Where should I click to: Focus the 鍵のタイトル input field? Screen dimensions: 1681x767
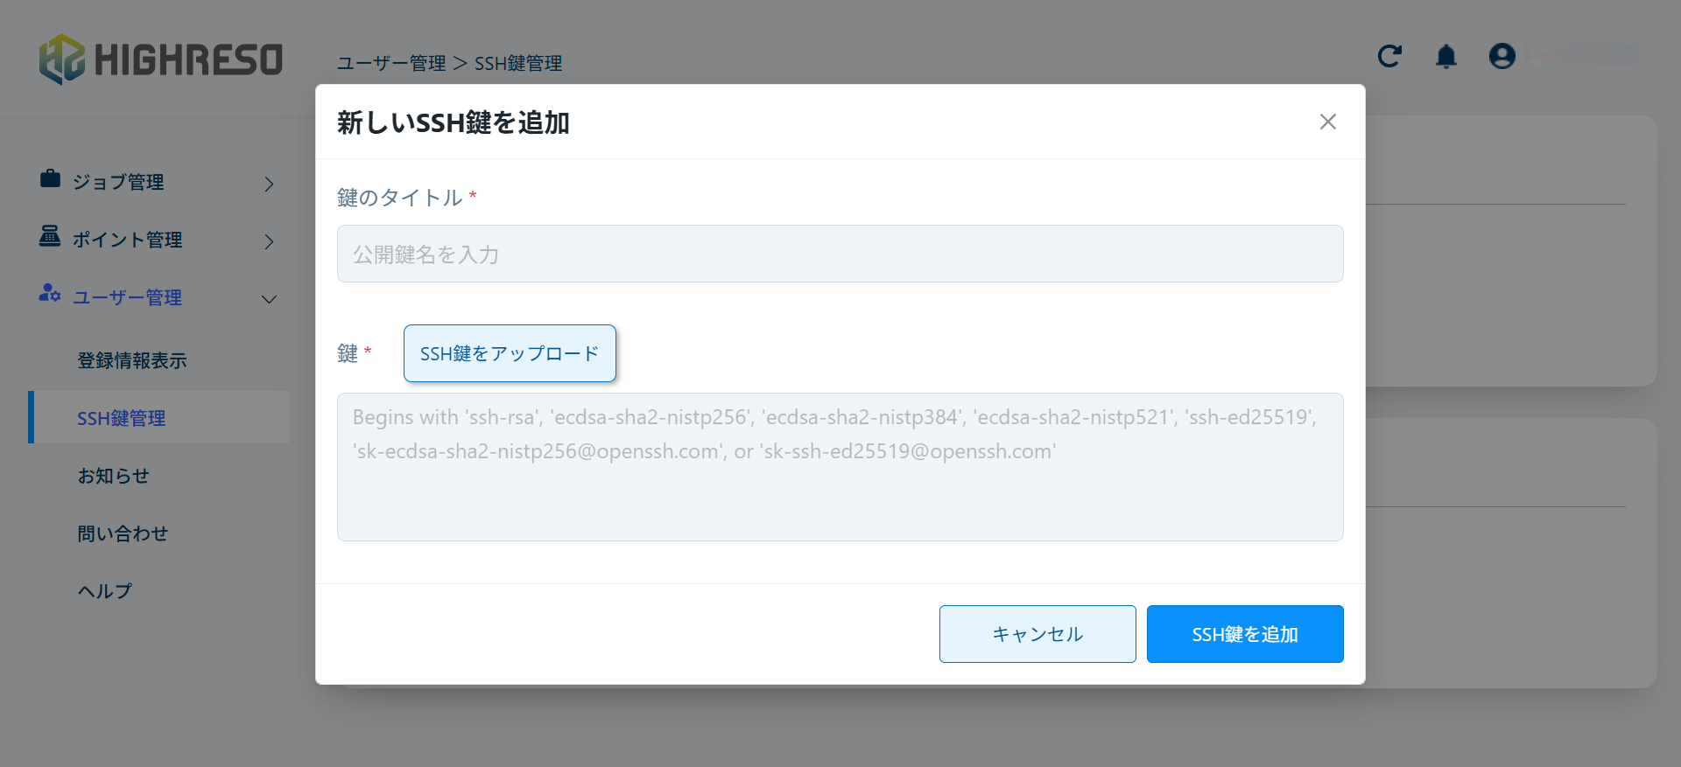(x=840, y=254)
